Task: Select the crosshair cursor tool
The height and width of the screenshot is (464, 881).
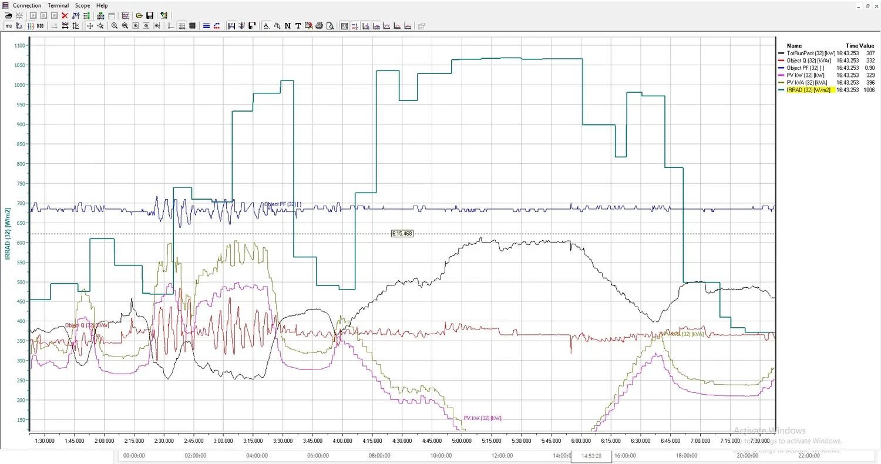Action: pos(90,26)
